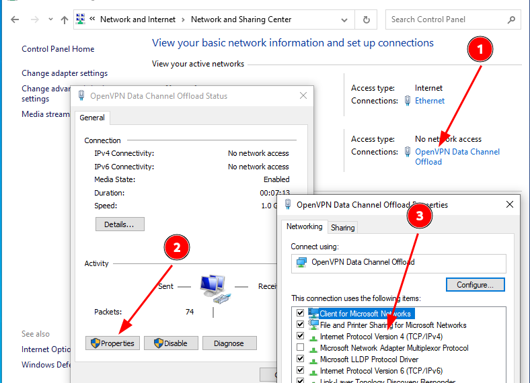Viewport: 530px width, 383px height.
Task: Open the Ethernet connection link
Action: click(430, 101)
